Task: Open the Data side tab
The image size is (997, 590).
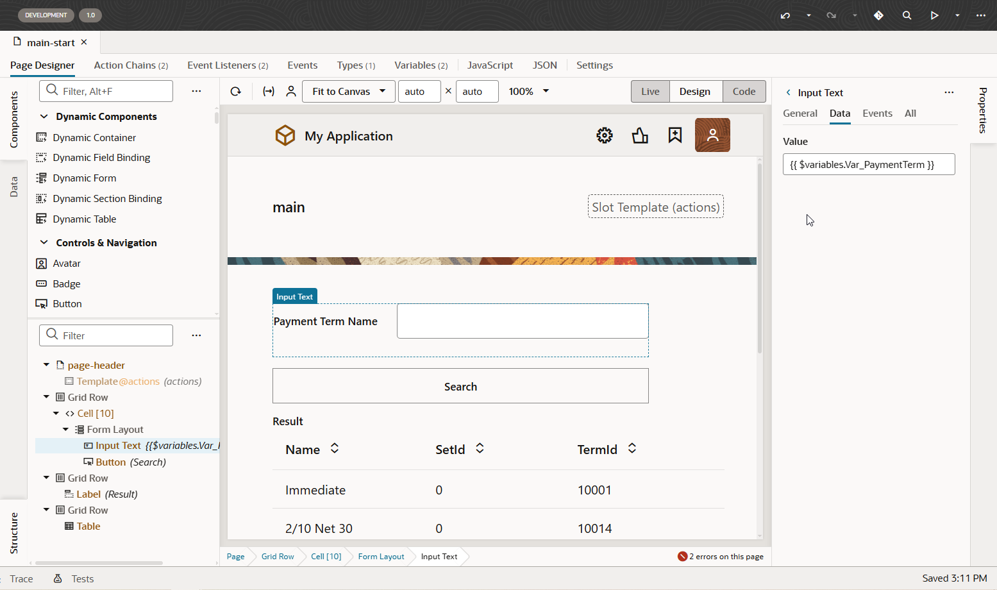Action: [13, 187]
